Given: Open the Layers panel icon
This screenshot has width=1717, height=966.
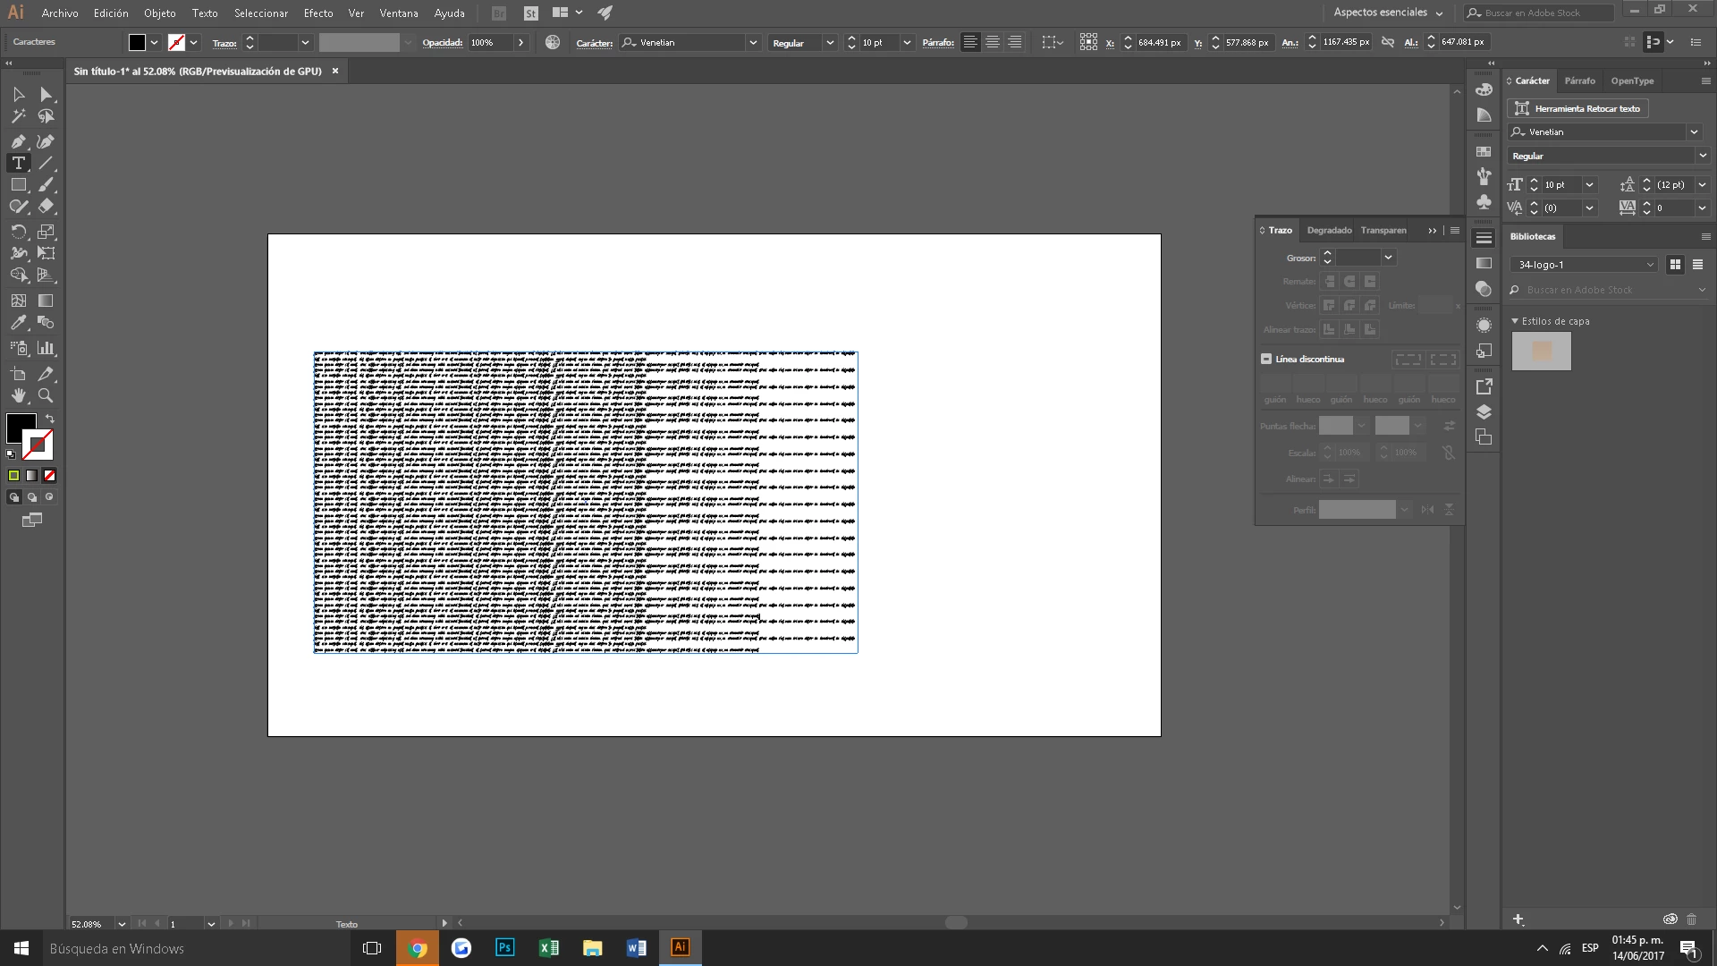Looking at the screenshot, I should click(1484, 412).
